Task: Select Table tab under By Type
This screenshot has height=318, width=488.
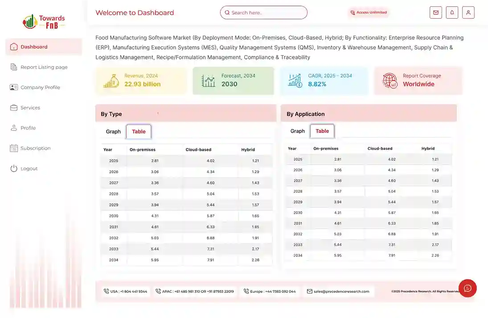Action: 139,132
